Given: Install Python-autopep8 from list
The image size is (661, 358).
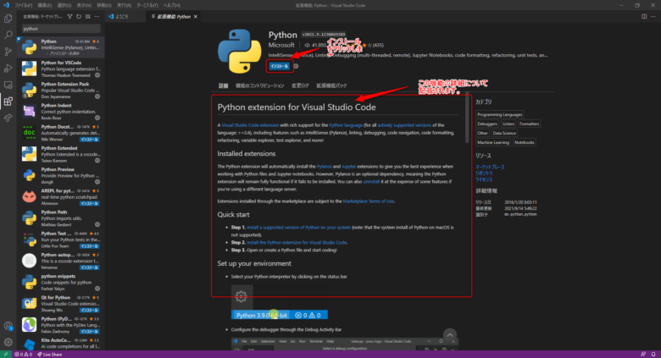Looking at the screenshot, I should (x=89, y=267).
